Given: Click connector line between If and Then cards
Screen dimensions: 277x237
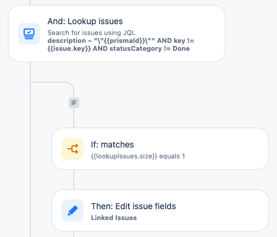Looking at the screenshot, I should click(x=74, y=180).
